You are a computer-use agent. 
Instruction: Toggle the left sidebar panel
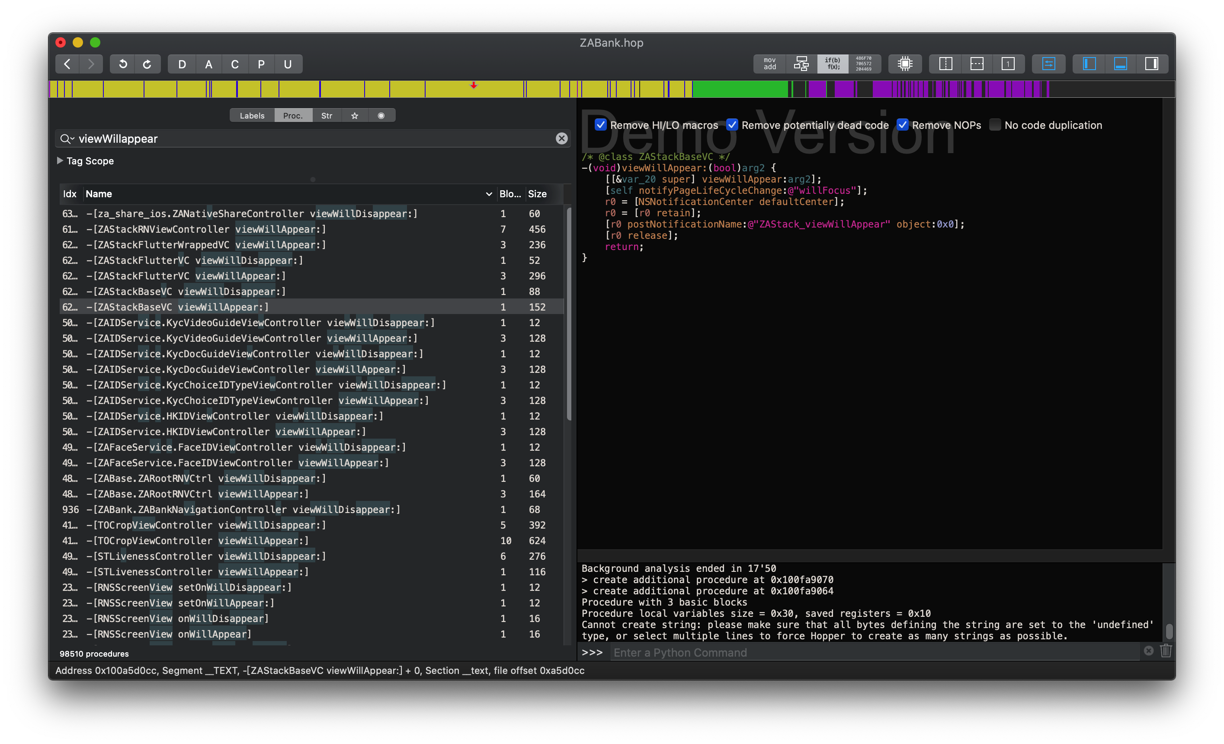point(1089,64)
